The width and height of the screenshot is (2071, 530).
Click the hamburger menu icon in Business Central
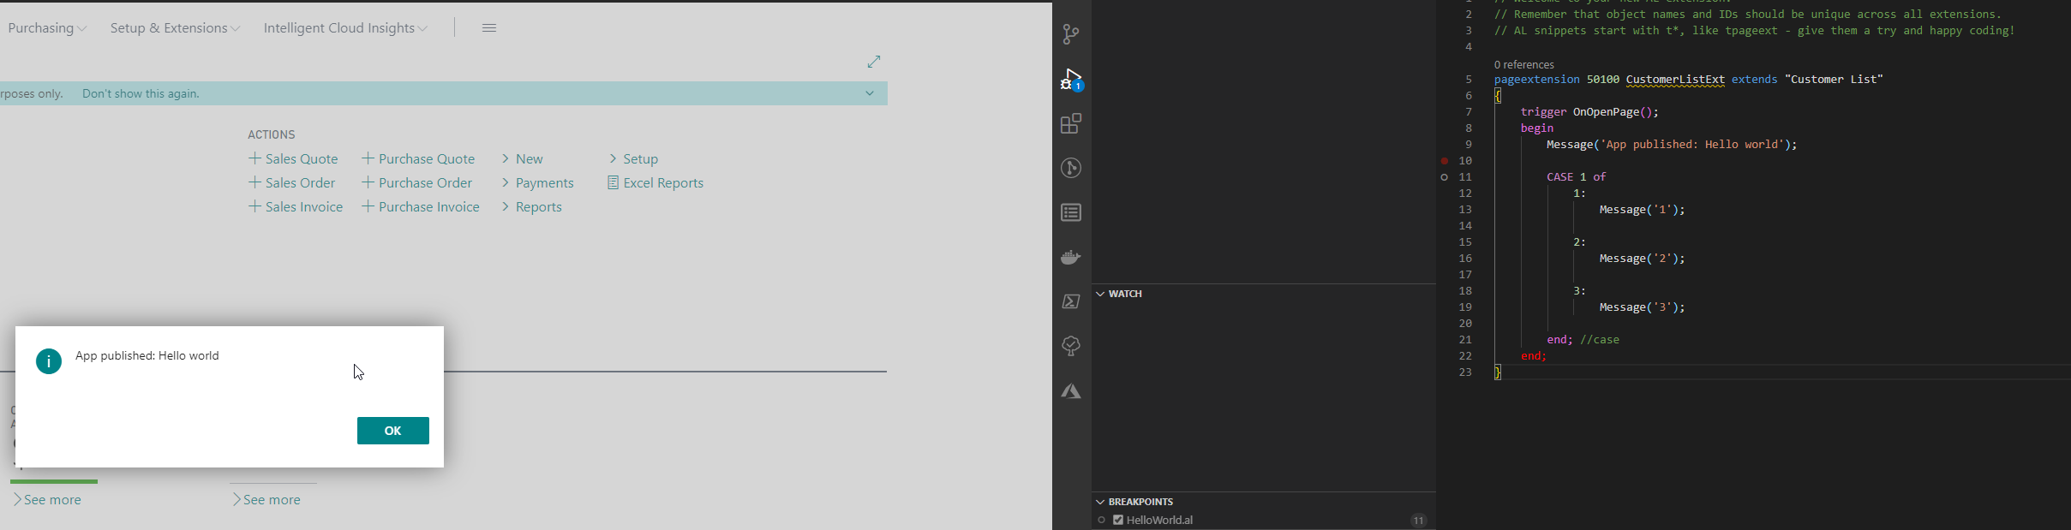(x=489, y=28)
